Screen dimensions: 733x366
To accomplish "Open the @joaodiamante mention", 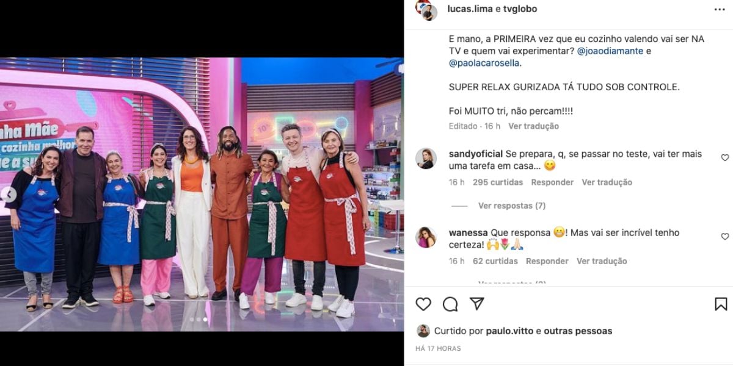I will (610, 51).
